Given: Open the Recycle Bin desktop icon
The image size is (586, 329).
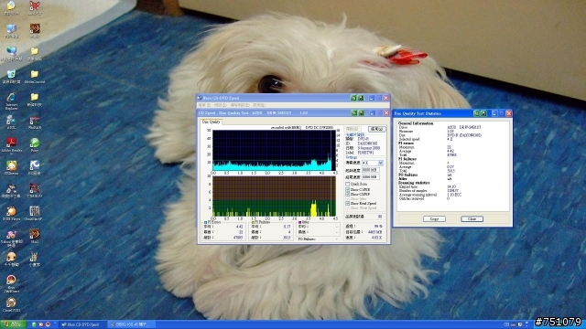Looking at the screenshot, I should point(11,77).
